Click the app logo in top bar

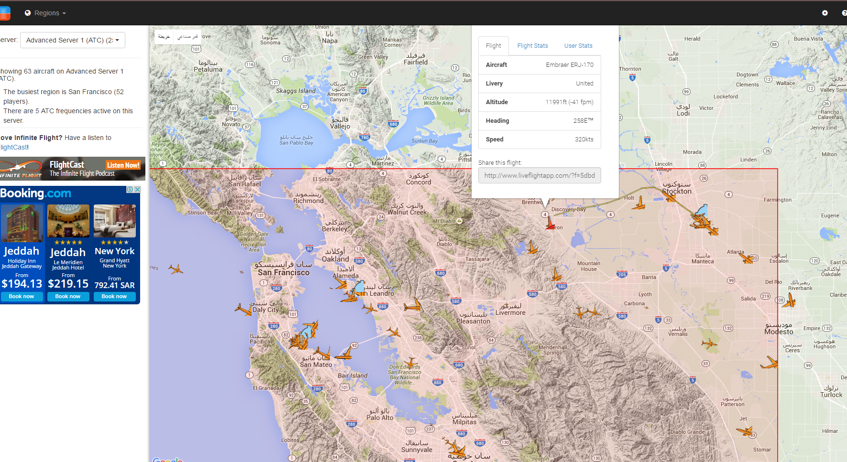tap(5, 13)
